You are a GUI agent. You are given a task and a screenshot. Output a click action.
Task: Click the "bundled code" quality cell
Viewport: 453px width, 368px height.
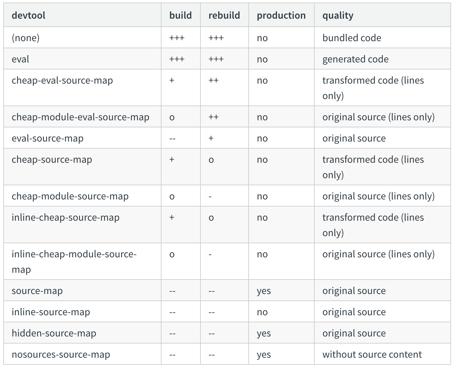[352, 38]
